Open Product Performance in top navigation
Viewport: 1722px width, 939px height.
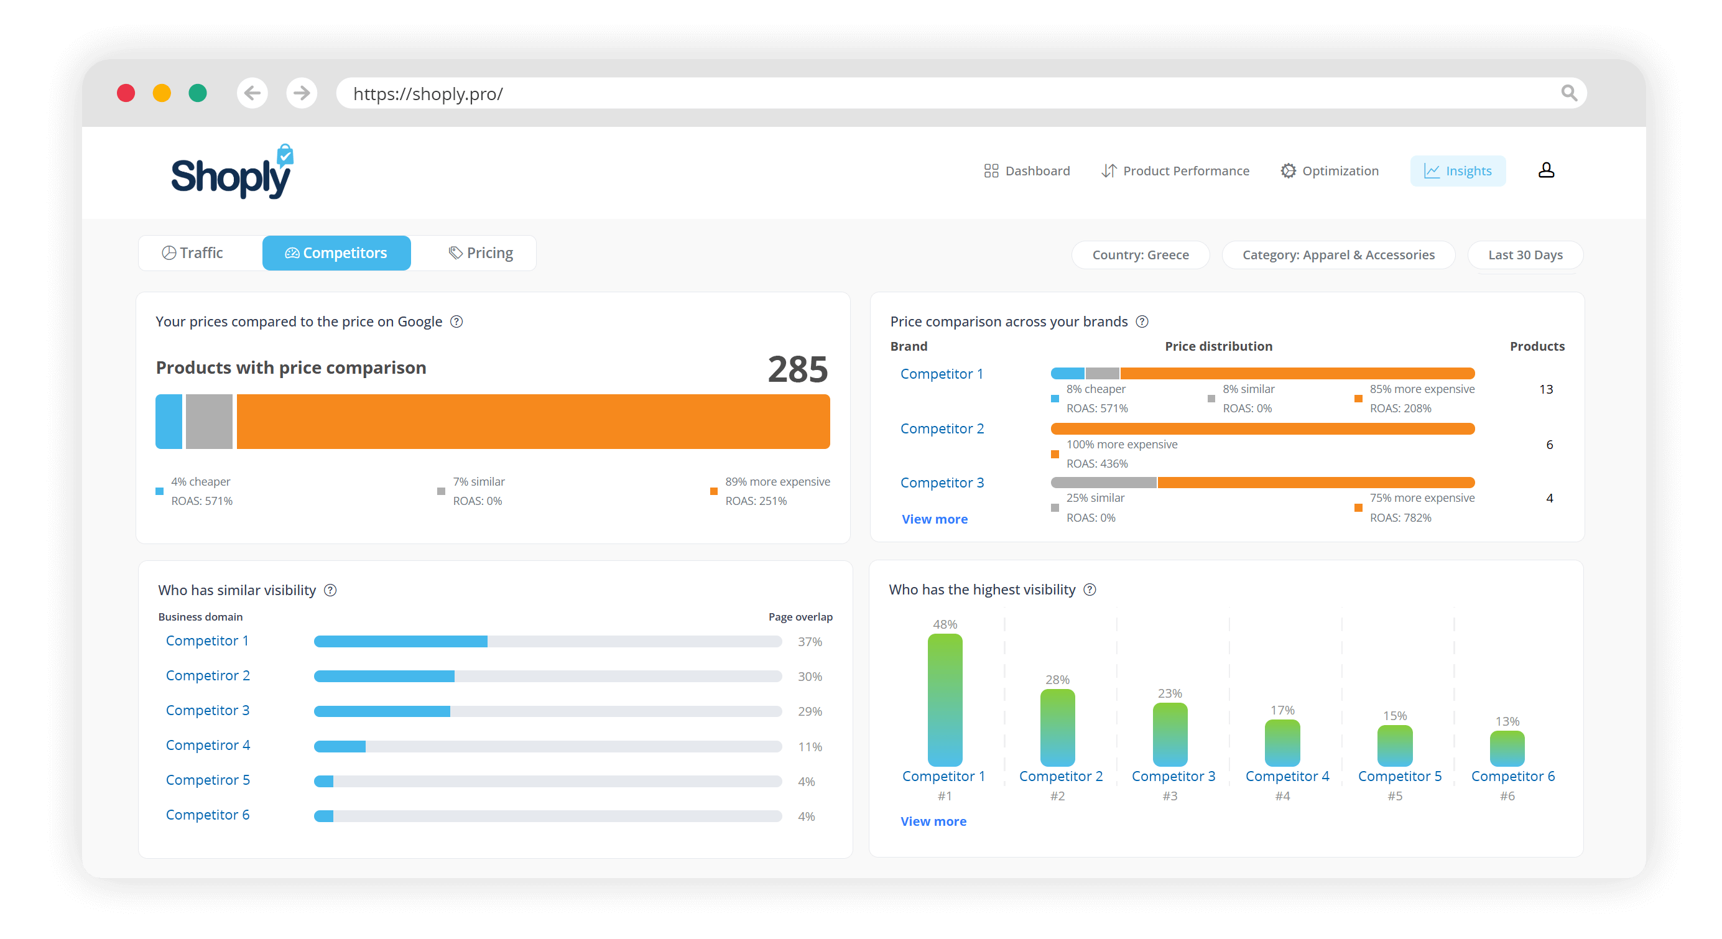(x=1175, y=171)
